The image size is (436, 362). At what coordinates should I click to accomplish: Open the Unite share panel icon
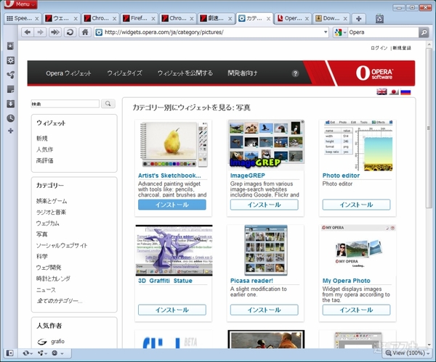tap(11, 75)
